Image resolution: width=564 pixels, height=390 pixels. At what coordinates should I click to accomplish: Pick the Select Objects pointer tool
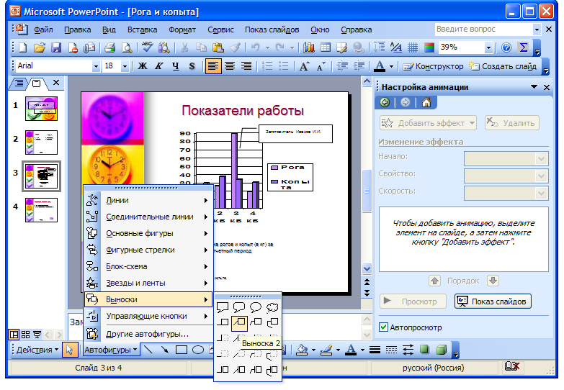(70, 350)
